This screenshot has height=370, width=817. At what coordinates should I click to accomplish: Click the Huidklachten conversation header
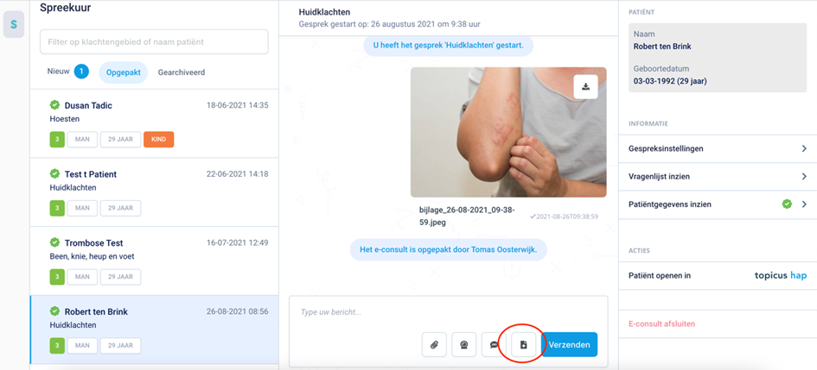[324, 11]
